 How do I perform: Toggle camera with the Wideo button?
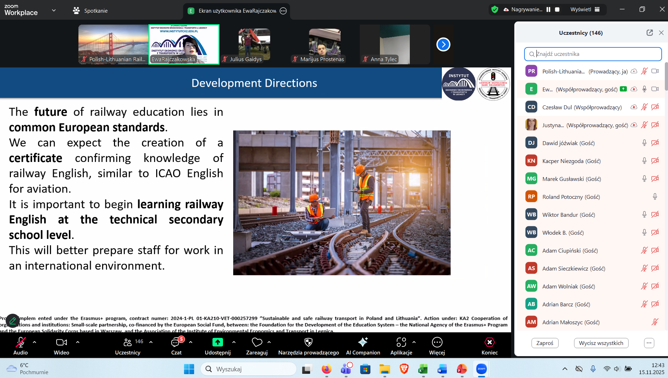tap(61, 343)
